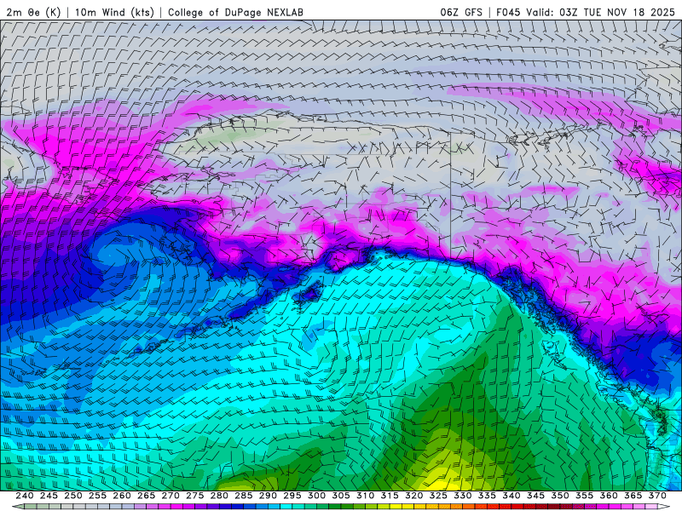The height and width of the screenshot is (511, 682).
Task: Click the 340 colorbar label
Action: tap(511, 496)
